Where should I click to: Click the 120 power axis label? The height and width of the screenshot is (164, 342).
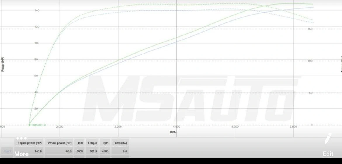click(x=37, y=27)
